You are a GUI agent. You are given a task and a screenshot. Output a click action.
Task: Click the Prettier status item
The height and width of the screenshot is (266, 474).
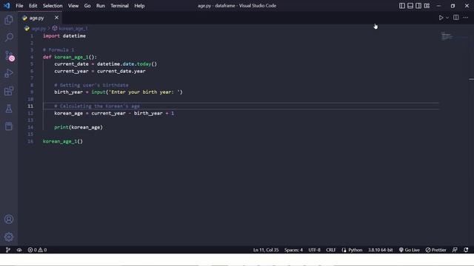coord(436,250)
